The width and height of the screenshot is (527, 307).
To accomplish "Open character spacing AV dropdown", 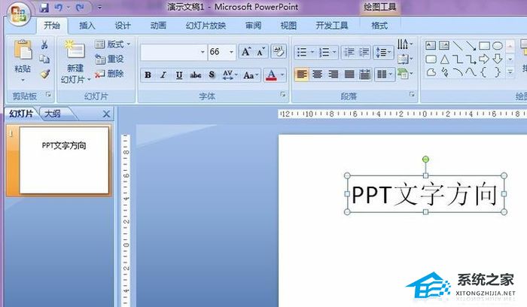I will (x=230, y=75).
